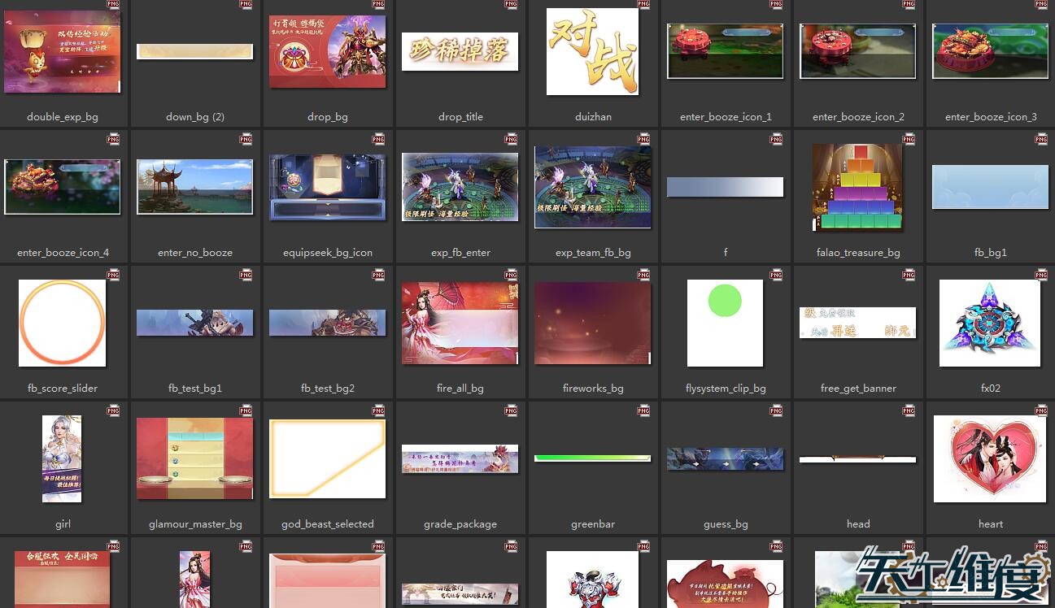This screenshot has width=1055, height=608.
Task: Choose the god_beast_selected frame image
Action: coord(328,458)
